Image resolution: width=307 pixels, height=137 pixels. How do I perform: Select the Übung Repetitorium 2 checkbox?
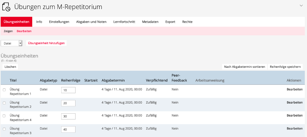tap(4, 103)
